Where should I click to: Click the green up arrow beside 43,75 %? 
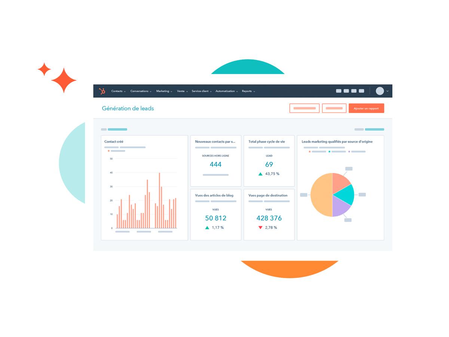[260, 174]
